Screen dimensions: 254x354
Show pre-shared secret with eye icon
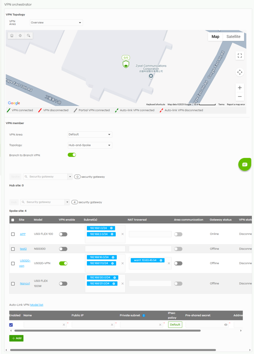coord(226,325)
